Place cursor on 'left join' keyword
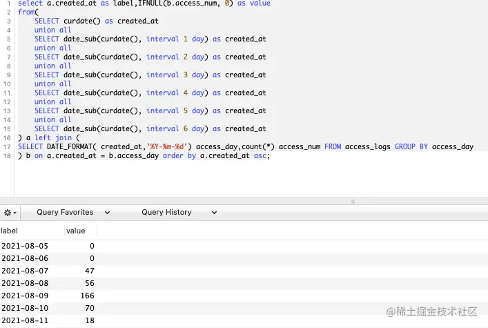The height and width of the screenshot is (328, 488). 53,137
